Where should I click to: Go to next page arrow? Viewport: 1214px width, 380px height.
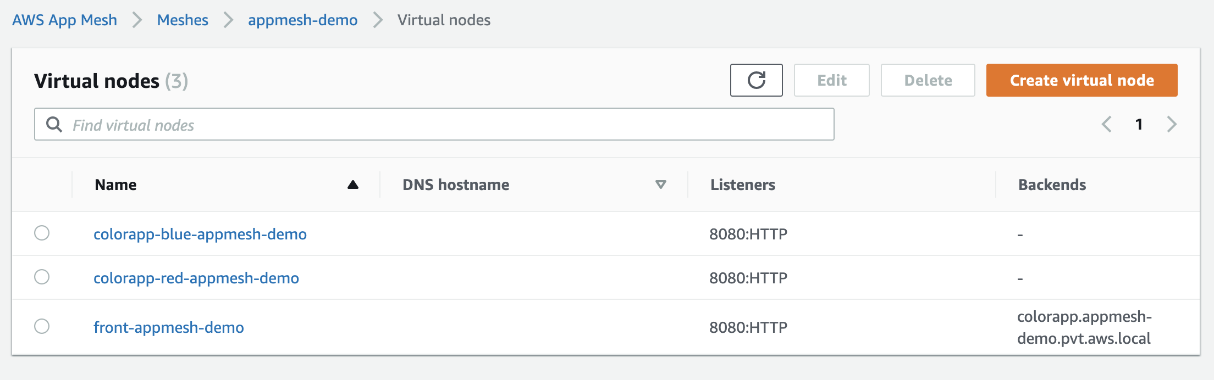(x=1172, y=125)
